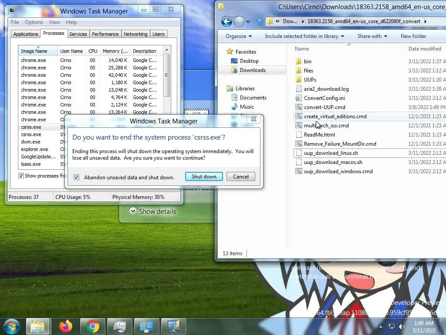Open Google Chrome from the taskbar

(x=93, y=326)
